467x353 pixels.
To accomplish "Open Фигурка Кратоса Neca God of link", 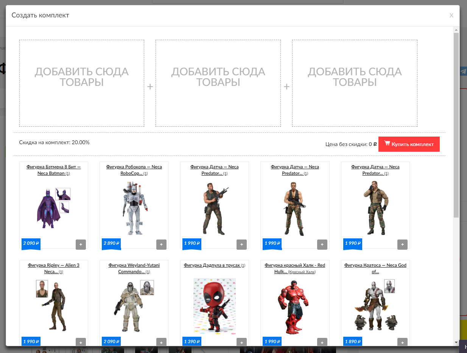I will pos(375,268).
